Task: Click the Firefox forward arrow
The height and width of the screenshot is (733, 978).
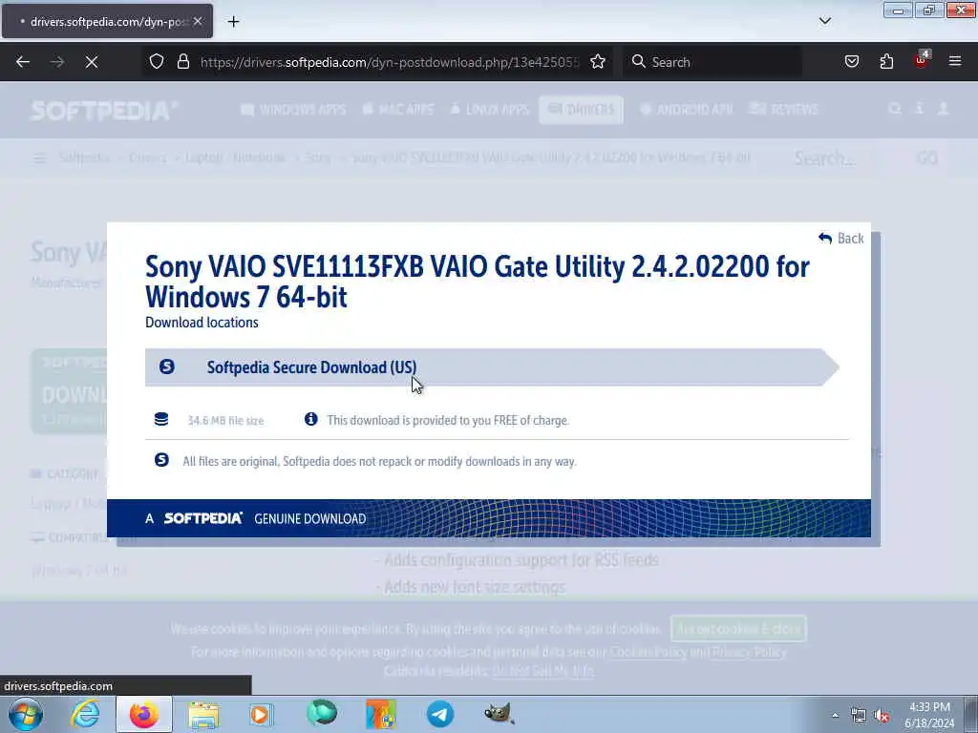Action: pyautogui.click(x=57, y=62)
